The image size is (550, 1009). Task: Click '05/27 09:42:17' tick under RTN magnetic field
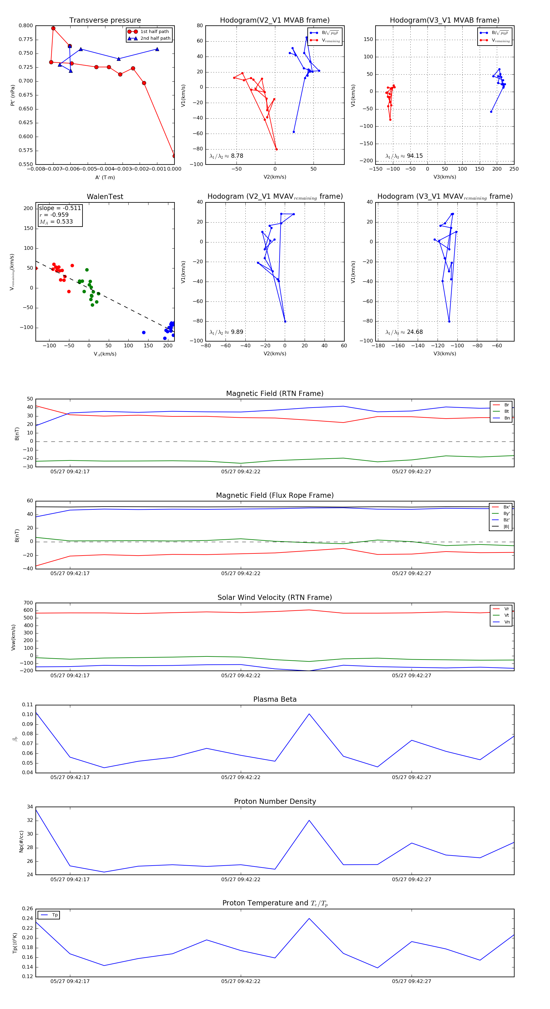(70, 471)
